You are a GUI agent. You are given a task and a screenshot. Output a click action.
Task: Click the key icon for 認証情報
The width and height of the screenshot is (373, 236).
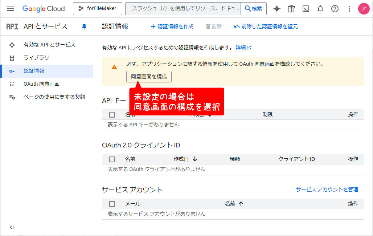click(12, 71)
